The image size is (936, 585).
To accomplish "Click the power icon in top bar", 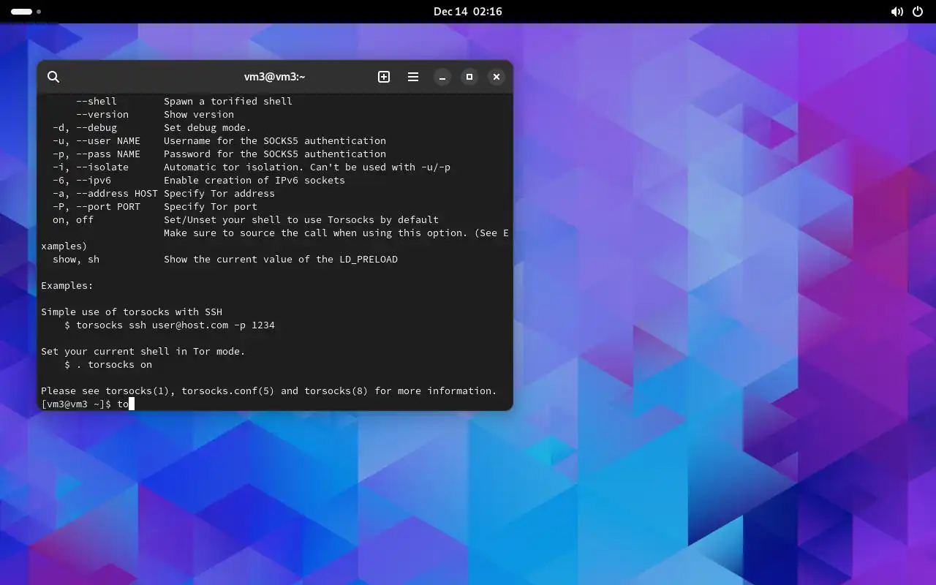I will click(918, 12).
